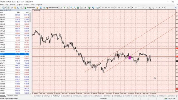Select the trendline tool
This screenshot has height=100, width=178.
click(147, 7)
